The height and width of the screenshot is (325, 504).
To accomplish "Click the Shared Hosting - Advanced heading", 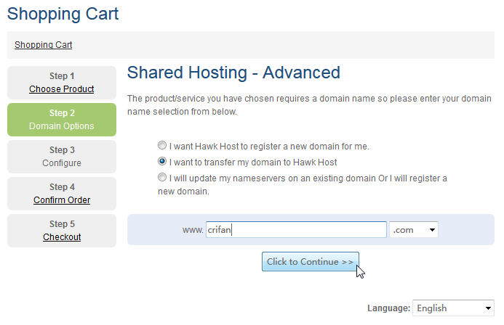I will (233, 73).
